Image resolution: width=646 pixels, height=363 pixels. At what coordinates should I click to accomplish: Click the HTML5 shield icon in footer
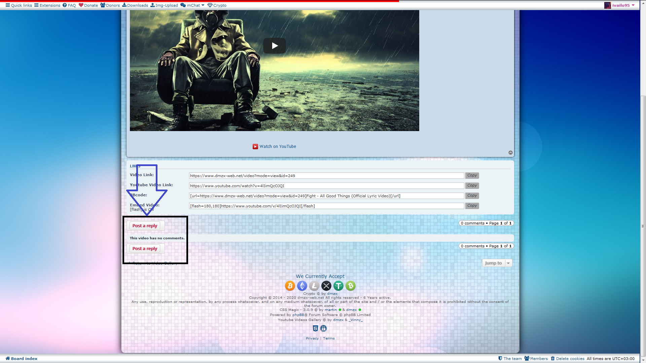(x=315, y=328)
